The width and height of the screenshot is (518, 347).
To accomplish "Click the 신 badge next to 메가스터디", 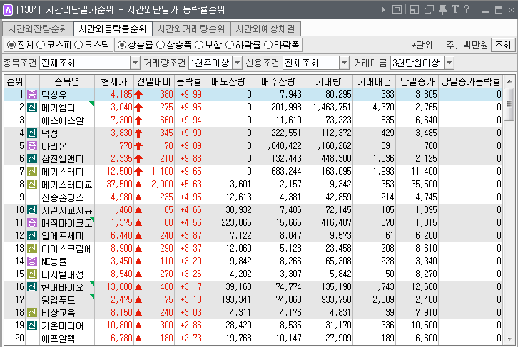I will (32, 171).
